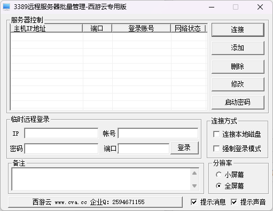Viewport: 273px width, 211px height.
Task: Click the 添加 button to add a server
Action: (x=238, y=48)
